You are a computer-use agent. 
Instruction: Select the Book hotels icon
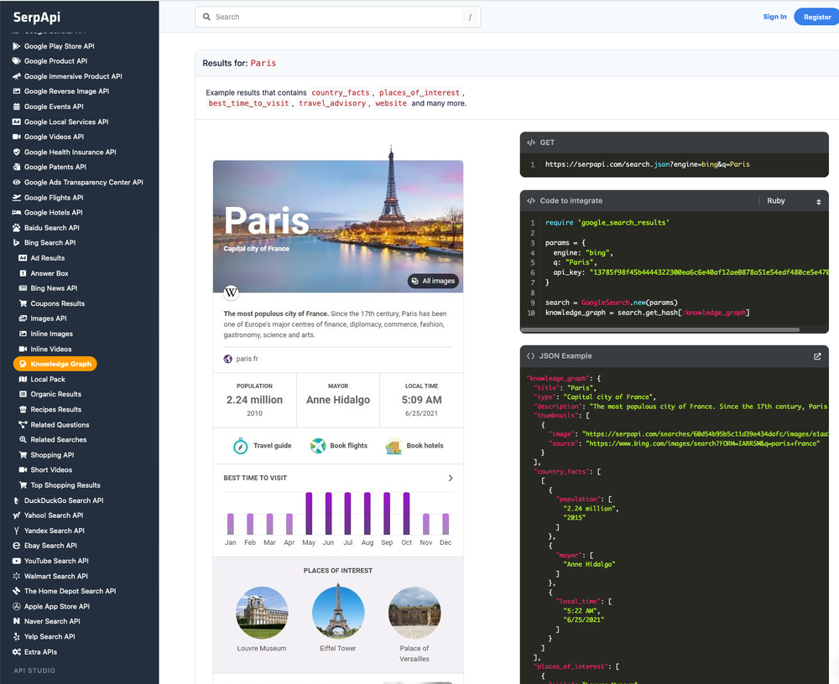(393, 445)
